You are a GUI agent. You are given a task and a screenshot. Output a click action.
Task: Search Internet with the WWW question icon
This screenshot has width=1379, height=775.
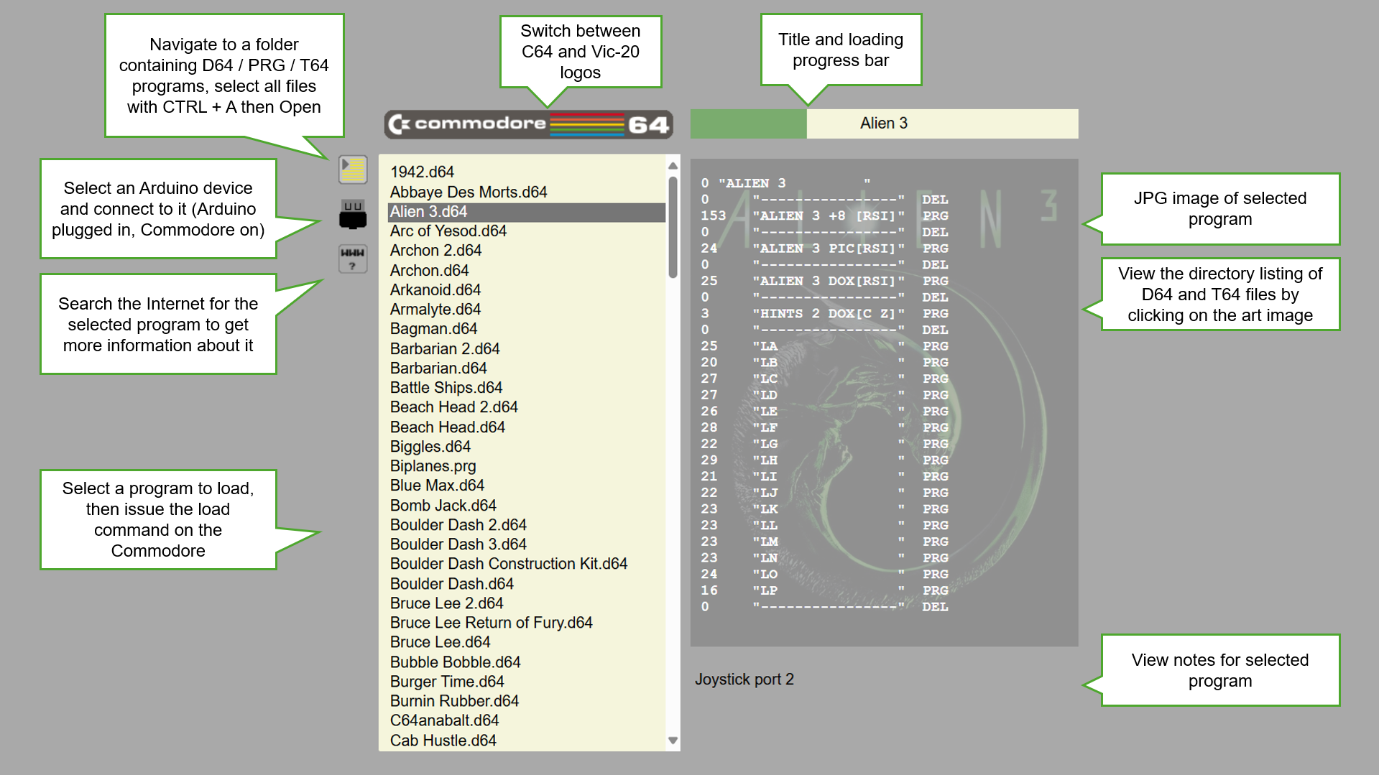[353, 259]
